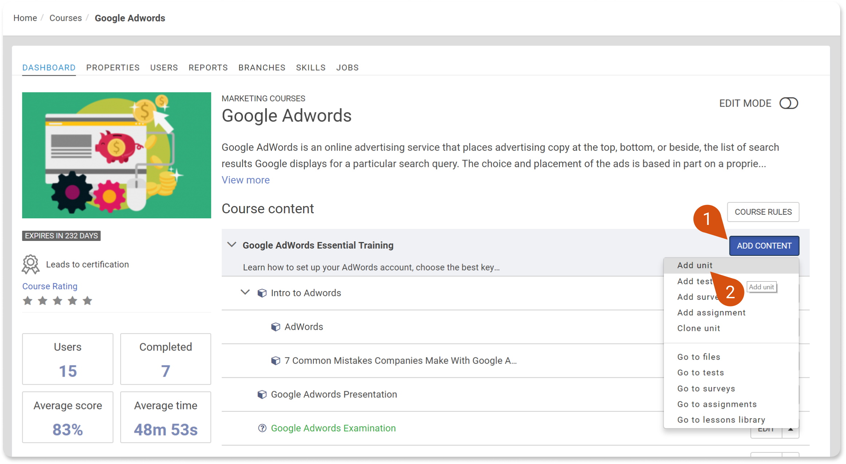Click the certification badge icon

coord(31,264)
